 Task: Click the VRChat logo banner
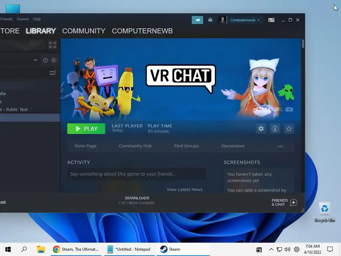click(181, 79)
